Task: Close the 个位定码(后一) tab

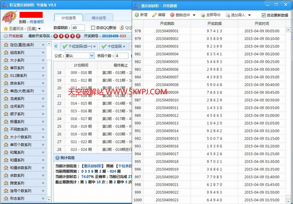Action: (x=94, y=46)
